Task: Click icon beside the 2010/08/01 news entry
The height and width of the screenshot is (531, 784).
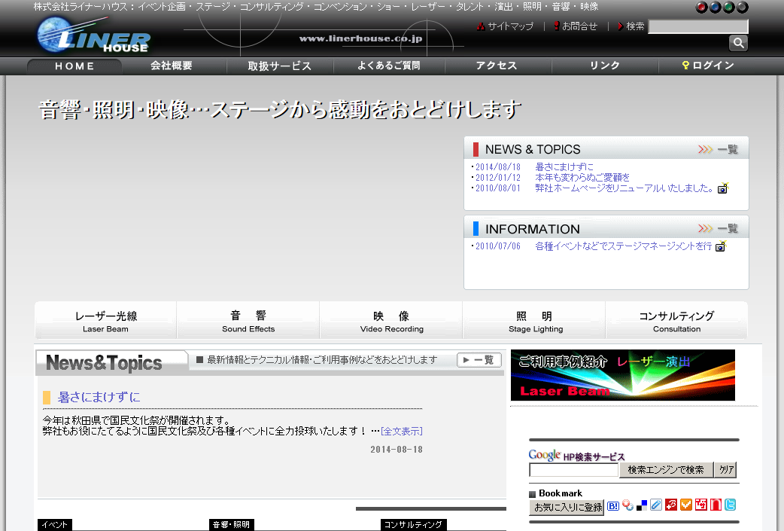Action: [722, 188]
